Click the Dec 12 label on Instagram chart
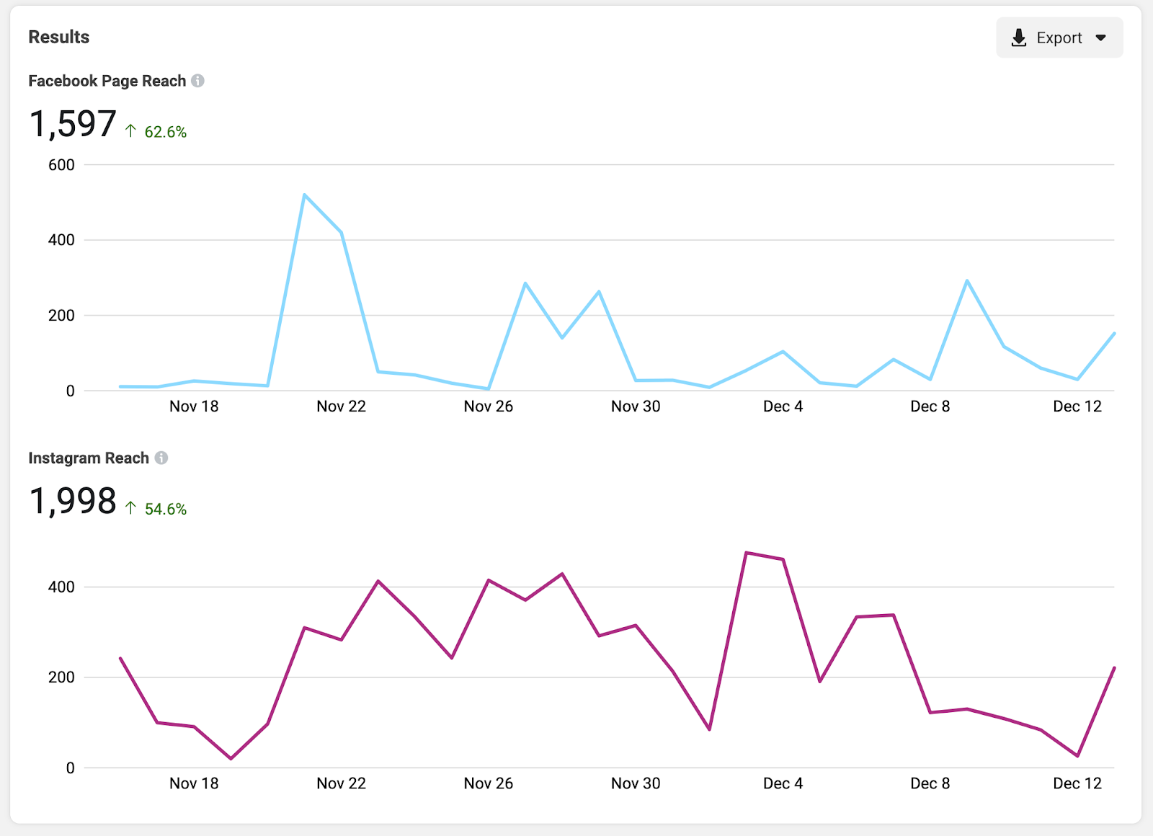 tap(1077, 783)
